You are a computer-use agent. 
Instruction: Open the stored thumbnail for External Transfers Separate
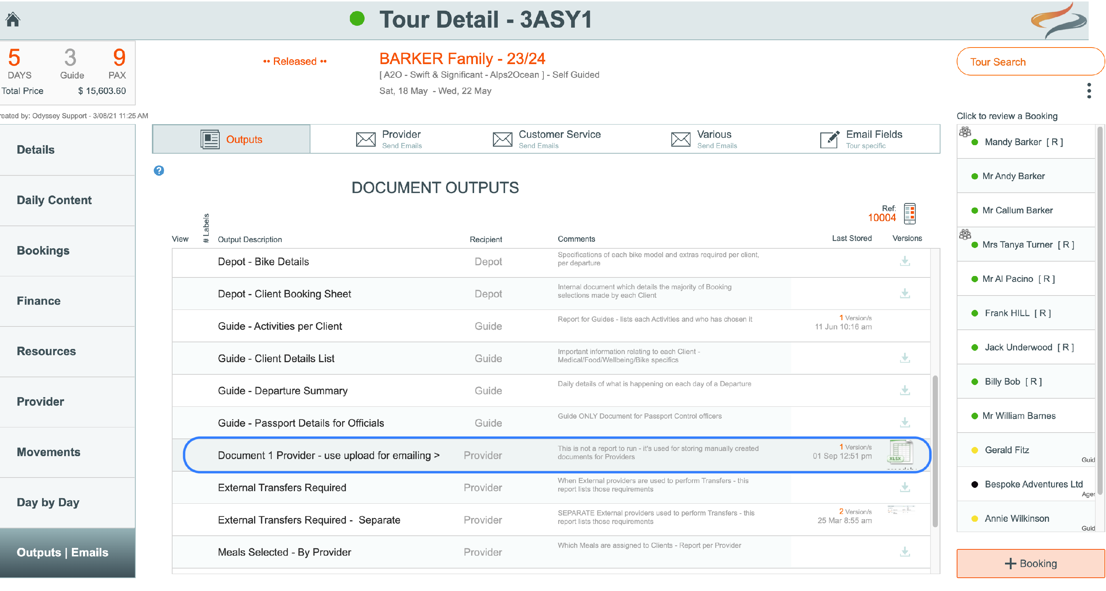[901, 511]
